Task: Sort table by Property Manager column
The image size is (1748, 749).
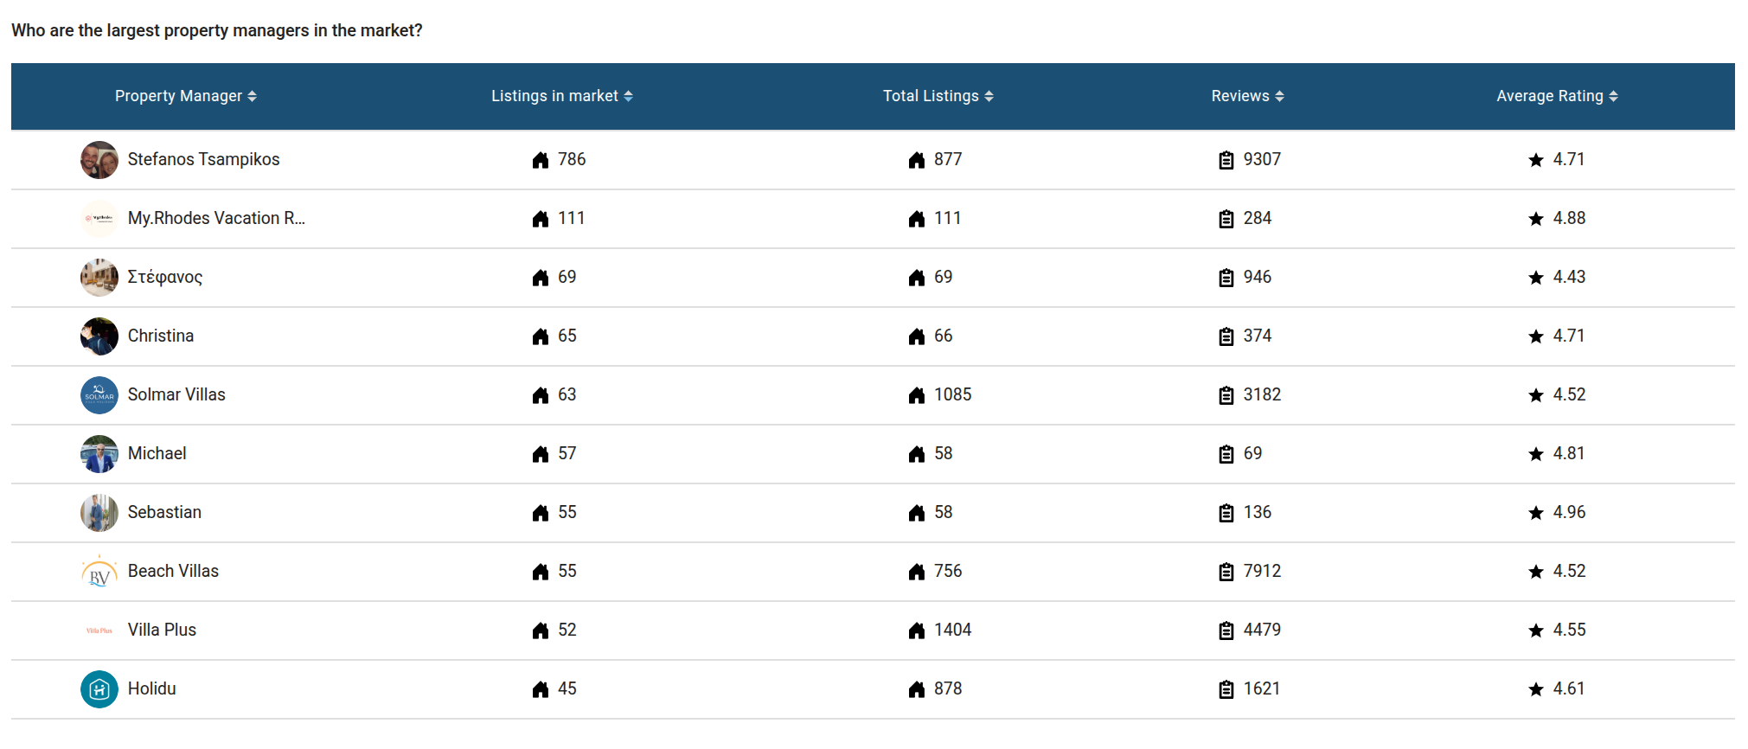Action: [185, 96]
